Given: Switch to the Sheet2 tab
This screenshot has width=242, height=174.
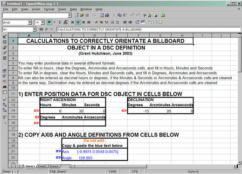Looking at the screenshot, I should pyautogui.click(x=42, y=166).
